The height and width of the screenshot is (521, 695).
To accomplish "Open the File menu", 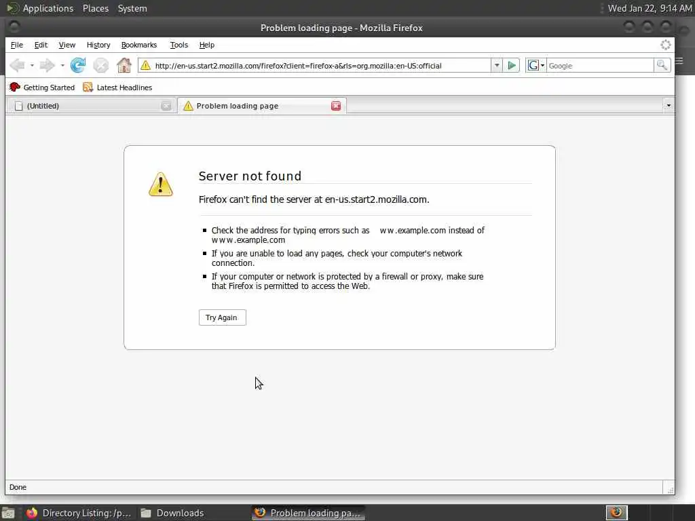I will 17,45.
